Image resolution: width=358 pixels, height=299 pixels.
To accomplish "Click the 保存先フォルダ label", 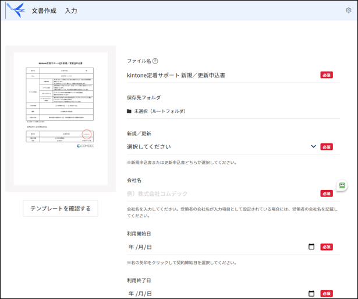I will (x=144, y=97).
